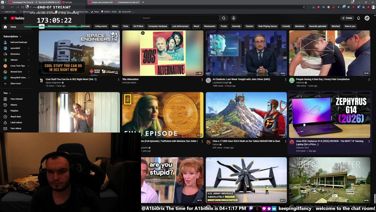Open the Space Engineers SE2 video thumbnail
Screen dimensions: 376x212
click(x=79, y=53)
